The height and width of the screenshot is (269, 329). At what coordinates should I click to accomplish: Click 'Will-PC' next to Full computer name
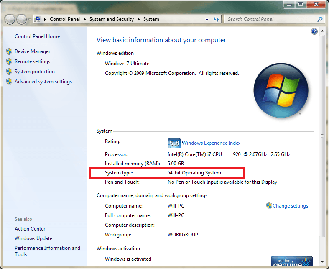click(x=176, y=215)
